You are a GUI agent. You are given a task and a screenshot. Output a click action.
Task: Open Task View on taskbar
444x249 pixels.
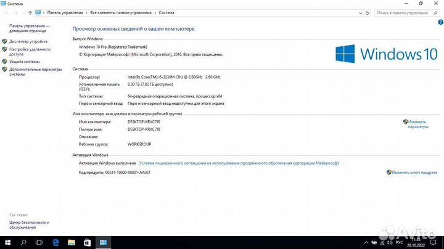pyautogui.click(x=39, y=242)
